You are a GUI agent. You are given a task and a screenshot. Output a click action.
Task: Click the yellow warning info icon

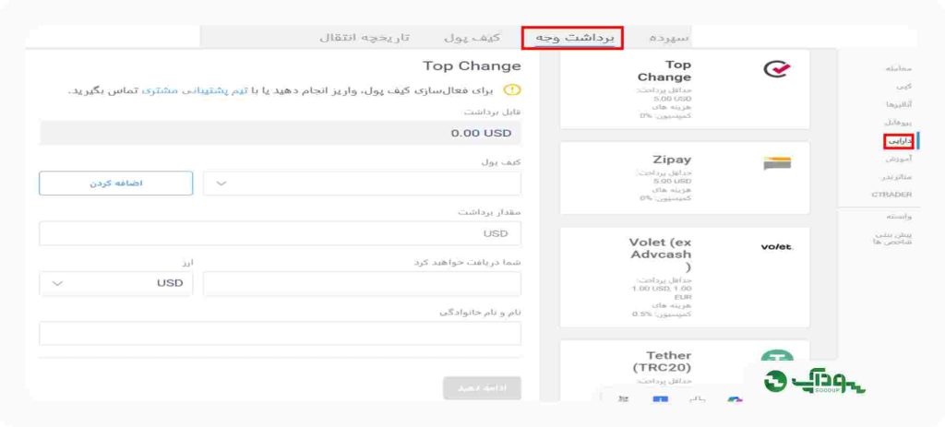[x=511, y=90]
